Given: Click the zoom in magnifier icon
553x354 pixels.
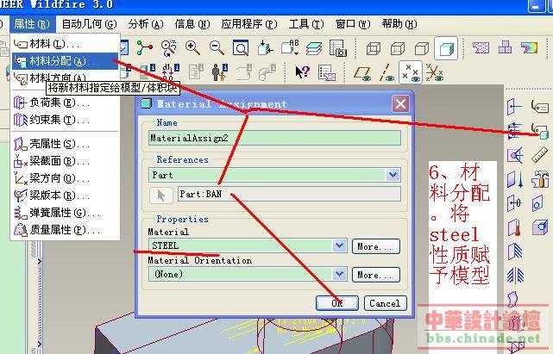Looking at the screenshot, I should (192, 47).
